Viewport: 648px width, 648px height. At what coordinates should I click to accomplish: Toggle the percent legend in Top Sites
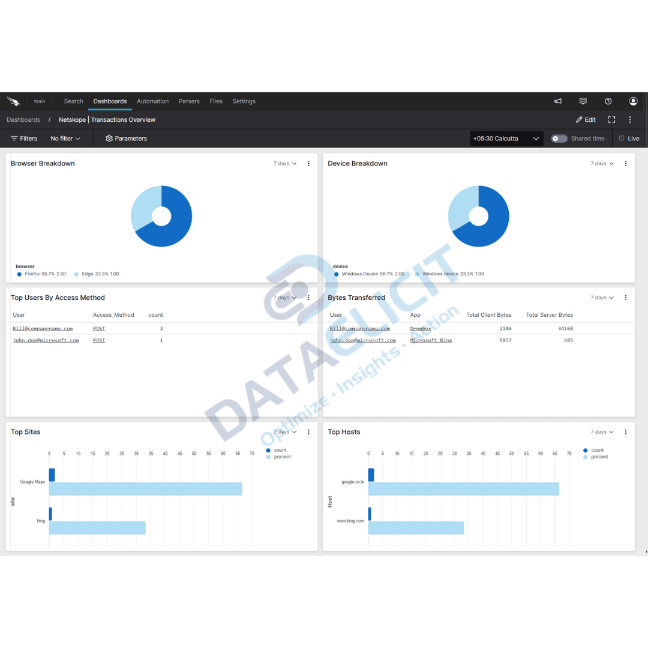(279, 457)
